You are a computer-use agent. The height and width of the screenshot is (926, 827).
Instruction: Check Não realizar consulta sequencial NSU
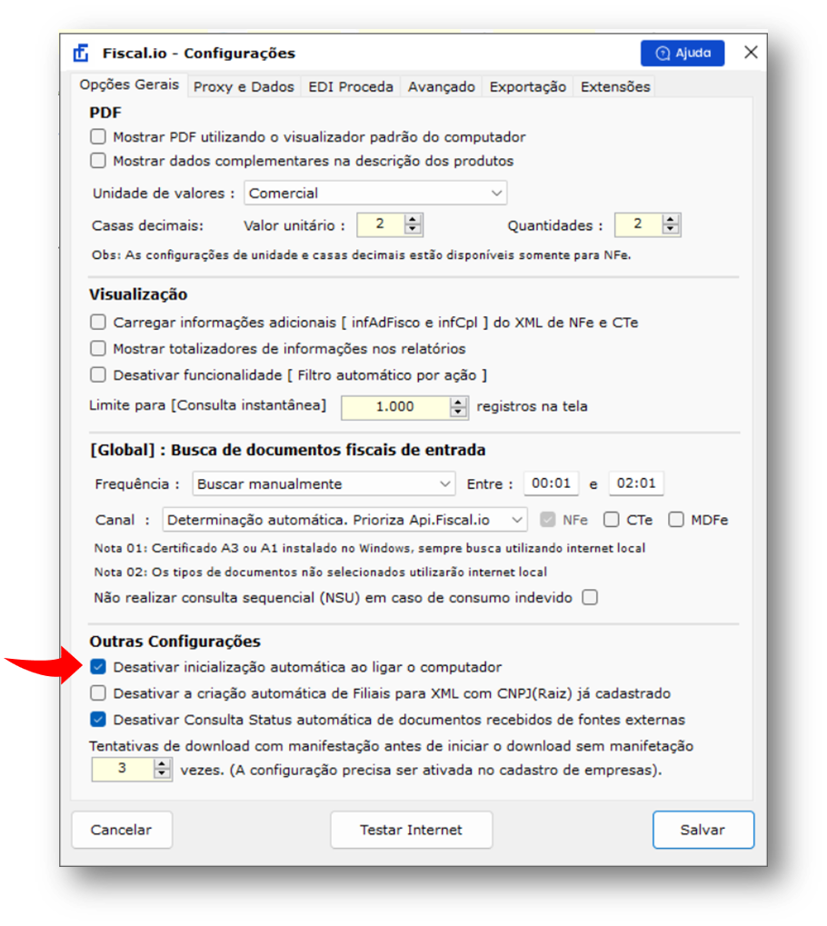(x=590, y=598)
